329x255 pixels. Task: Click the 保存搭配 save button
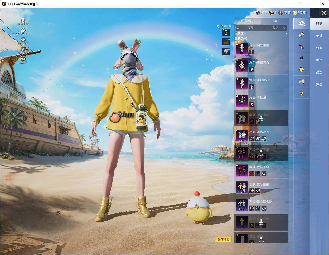223,239
